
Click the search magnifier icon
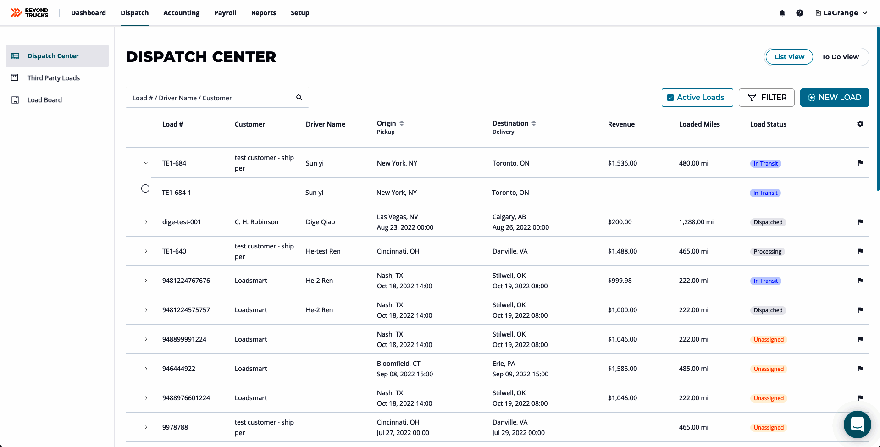[299, 98]
